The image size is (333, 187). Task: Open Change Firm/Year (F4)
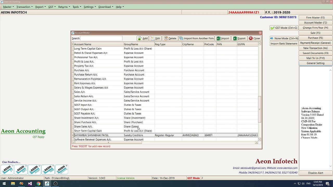[315, 28]
